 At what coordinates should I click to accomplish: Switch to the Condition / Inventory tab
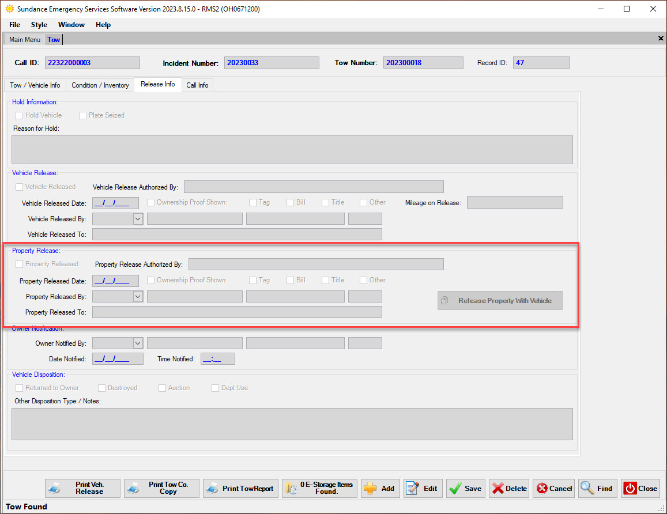[100, 85]
